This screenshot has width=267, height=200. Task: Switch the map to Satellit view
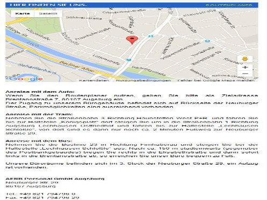[48, 13]
